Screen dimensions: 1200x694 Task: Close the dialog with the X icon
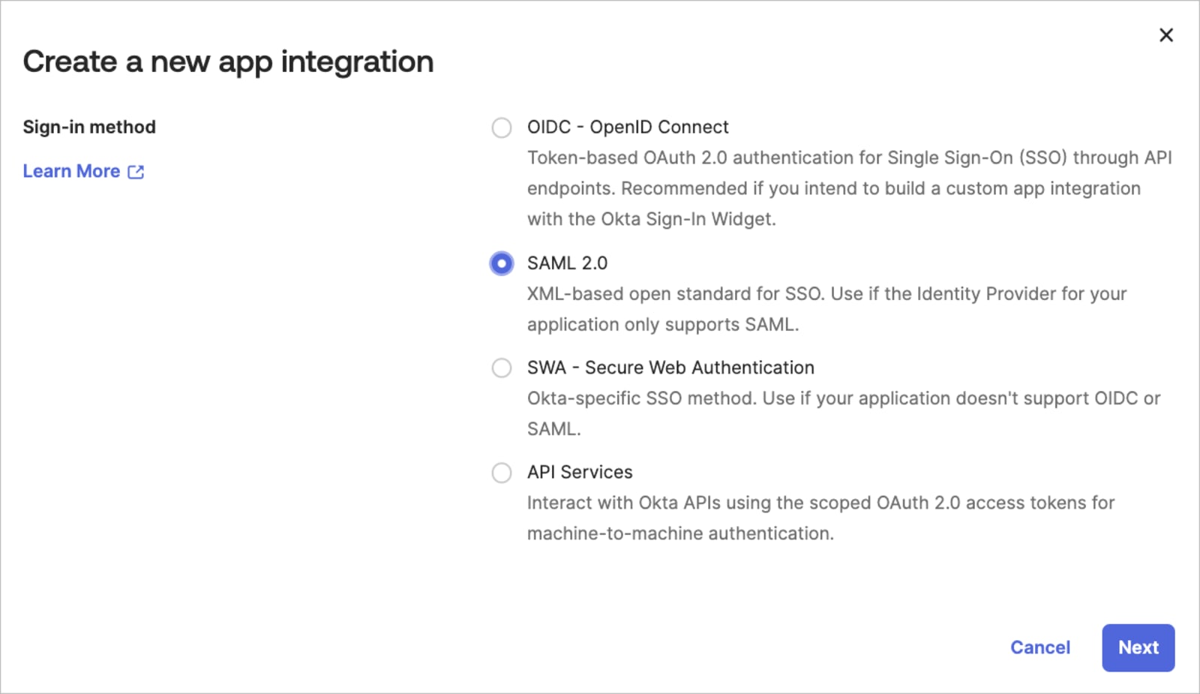point(1165,35)
